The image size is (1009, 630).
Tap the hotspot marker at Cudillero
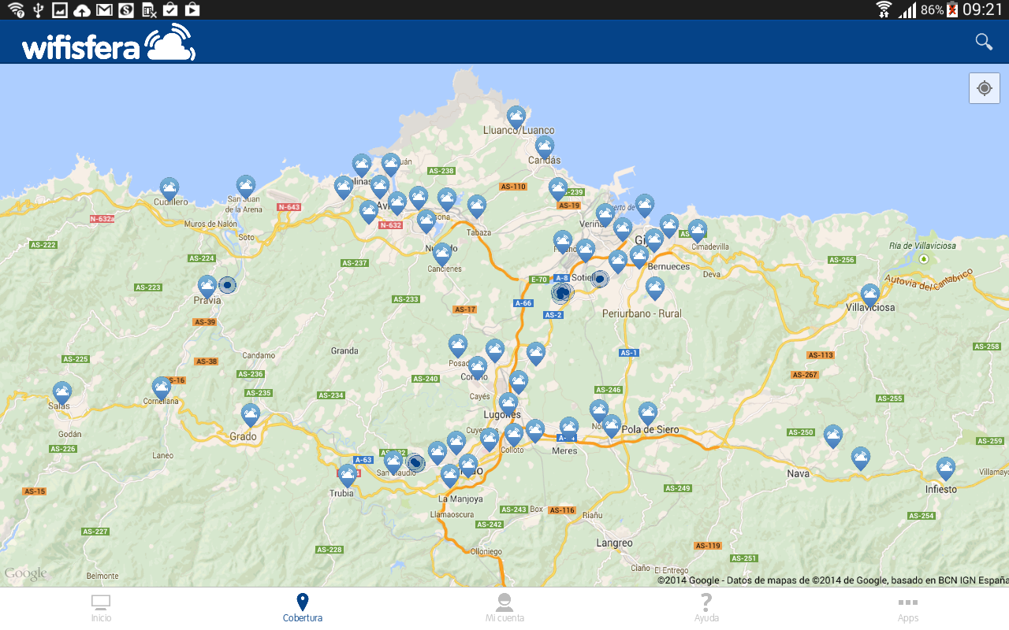pos(169,188)
